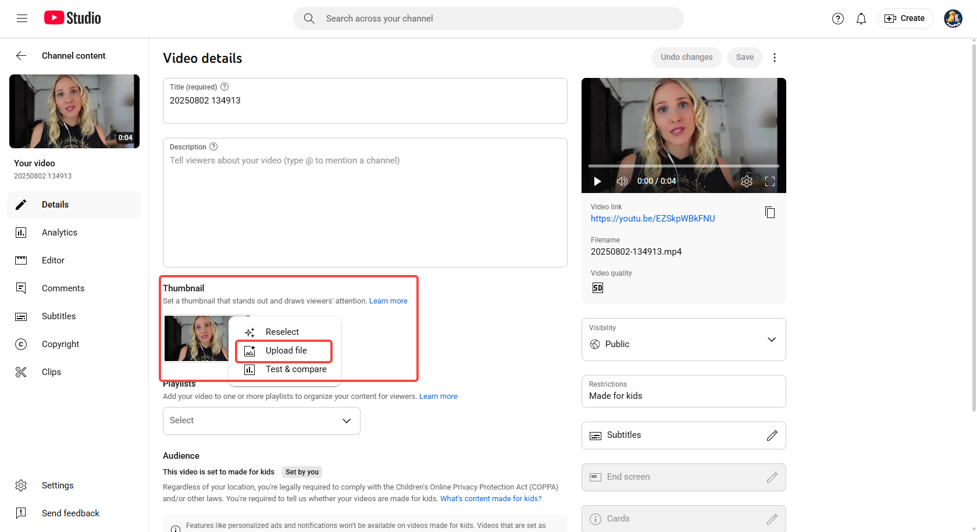Select the Clips scissors icon
Screen dimensions: 977x532
coord(21,372)
